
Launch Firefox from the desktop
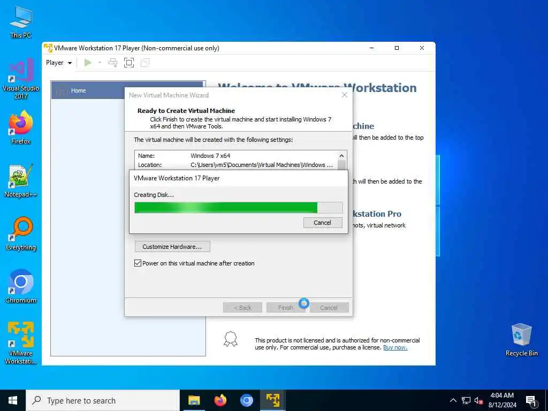[x=21, y=127]
